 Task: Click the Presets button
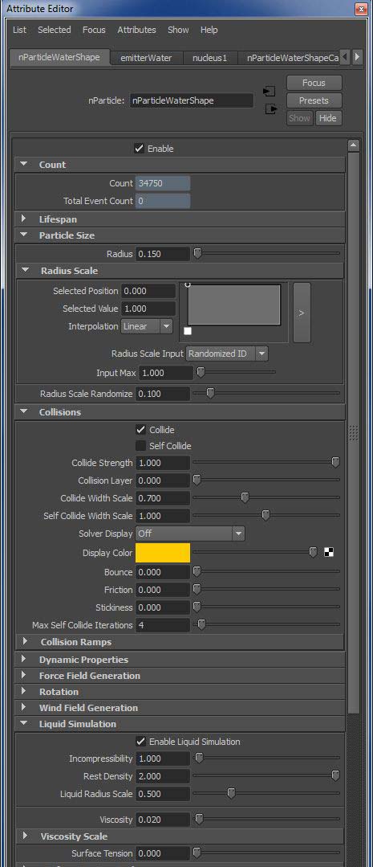click(314, 100)
